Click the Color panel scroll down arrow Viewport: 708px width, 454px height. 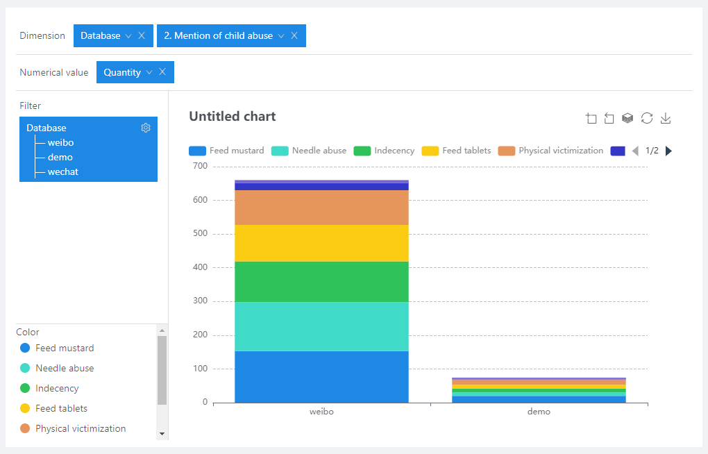point(162,433)
